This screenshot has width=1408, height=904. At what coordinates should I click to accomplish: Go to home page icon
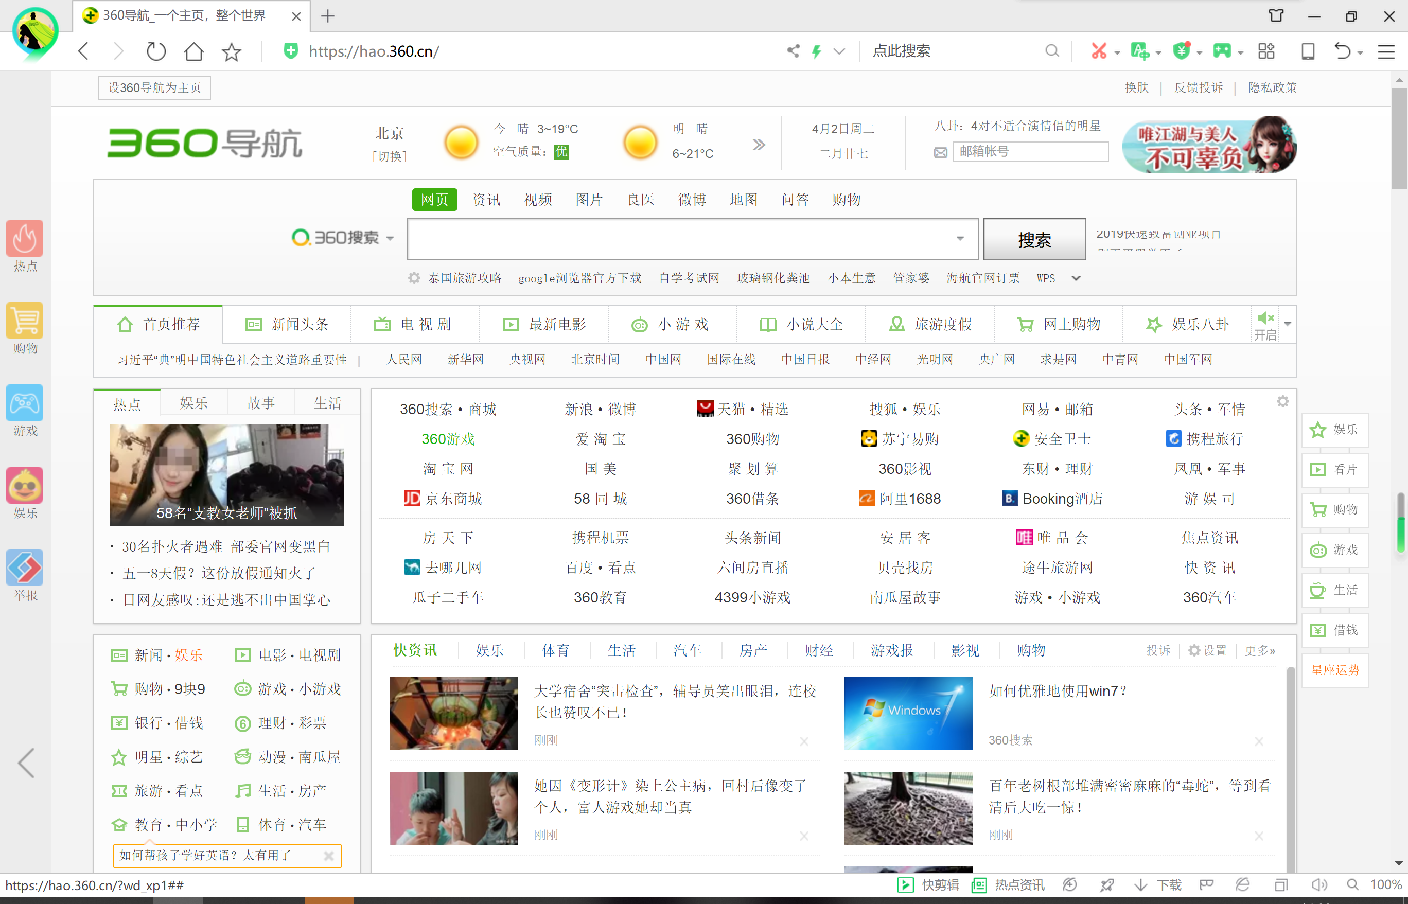click(194, 51)
